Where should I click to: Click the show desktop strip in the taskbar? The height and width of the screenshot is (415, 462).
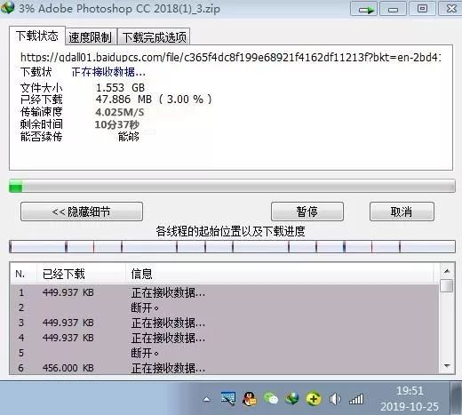[x=456, y=398]
